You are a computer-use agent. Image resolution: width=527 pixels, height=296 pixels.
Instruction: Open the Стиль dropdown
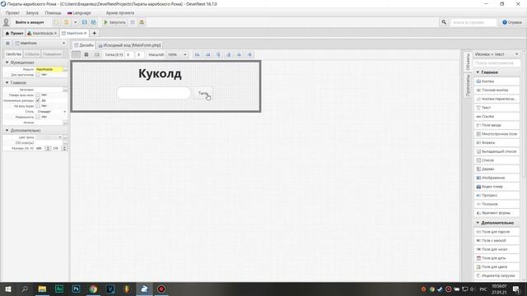(51, 112)
